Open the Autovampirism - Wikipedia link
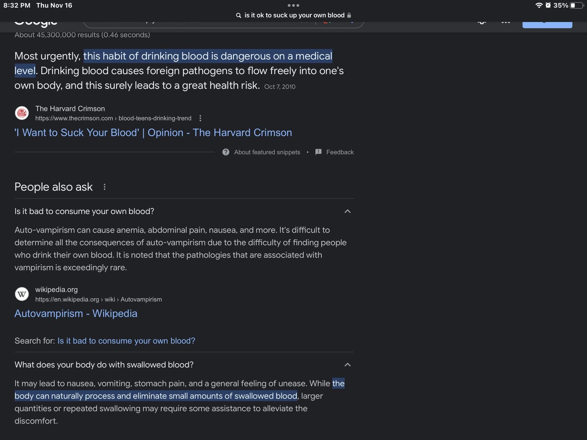 click(76, 313)
